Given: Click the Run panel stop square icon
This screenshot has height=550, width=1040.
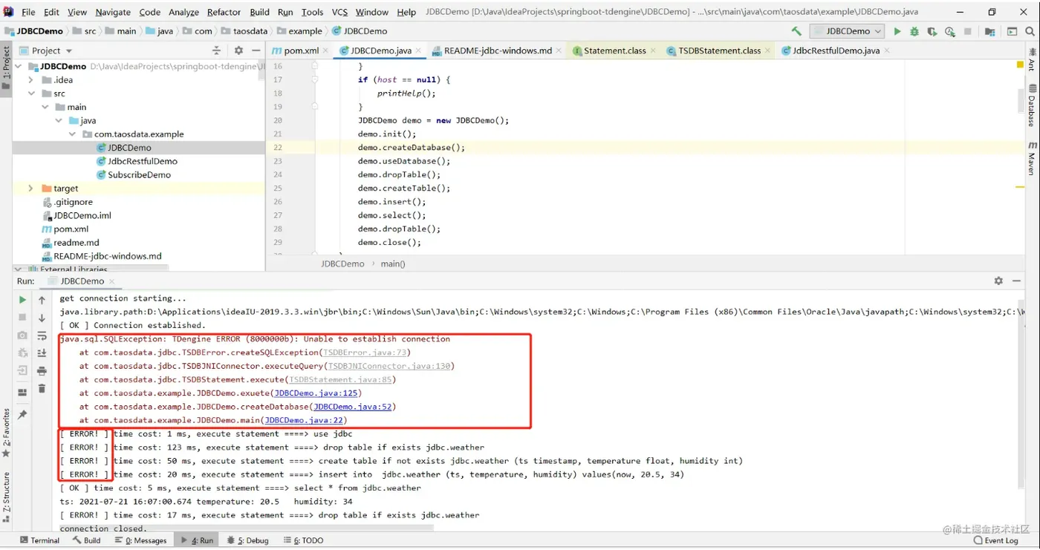Looking at the screenshot, I should [22, 318].
